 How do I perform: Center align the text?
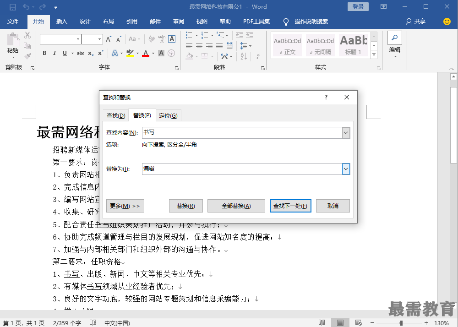[199, 46]
